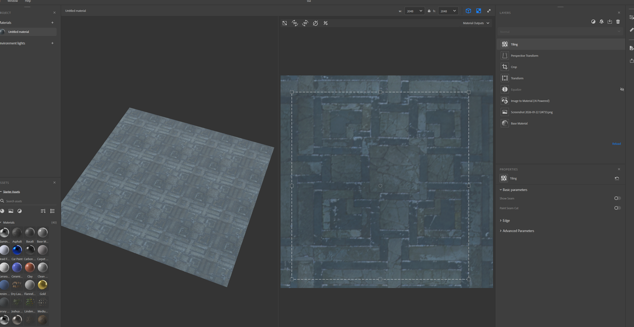This screenshot has height=327, width=634.
Task: Click the viewport expand arrows icon
Action: click(489, 11)
